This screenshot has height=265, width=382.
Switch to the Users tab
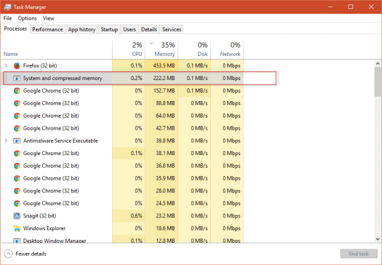tap(129, 29)
